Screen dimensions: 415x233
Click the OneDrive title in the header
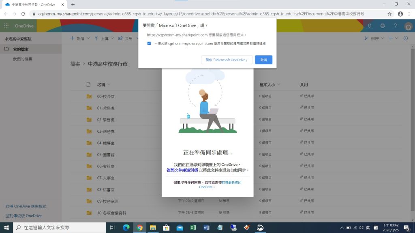click(24, 26)
